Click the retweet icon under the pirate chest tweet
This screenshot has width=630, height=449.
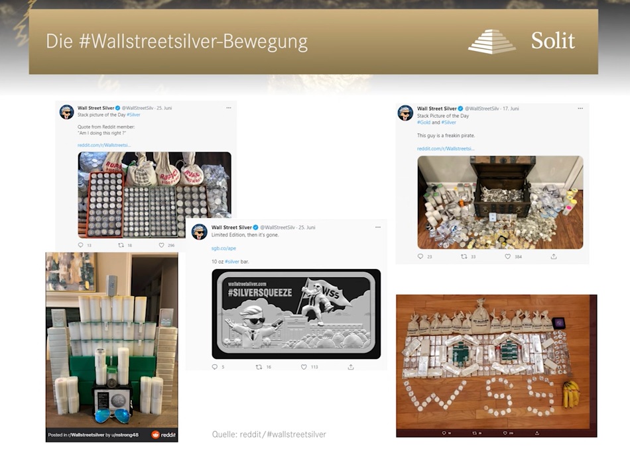(x=464, y=256)
